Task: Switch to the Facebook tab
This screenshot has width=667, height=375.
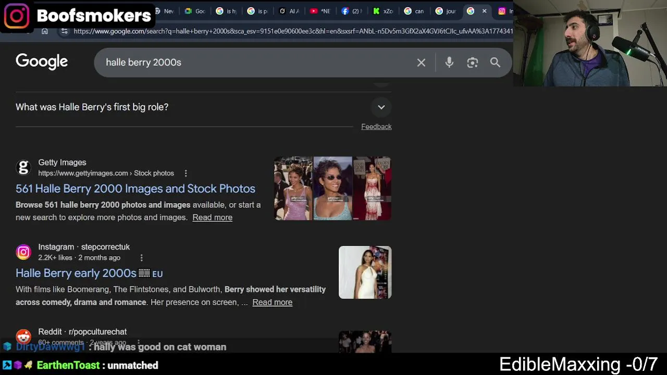Action: [x=351, y=11]
